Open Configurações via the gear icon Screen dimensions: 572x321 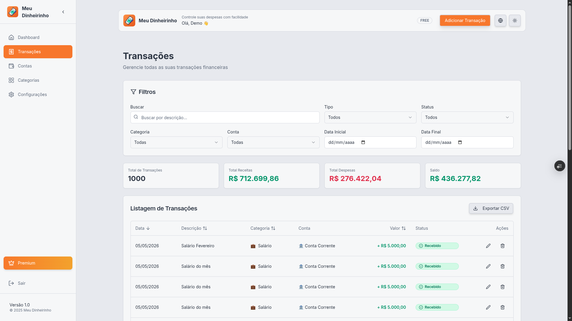tap(32, 94)
